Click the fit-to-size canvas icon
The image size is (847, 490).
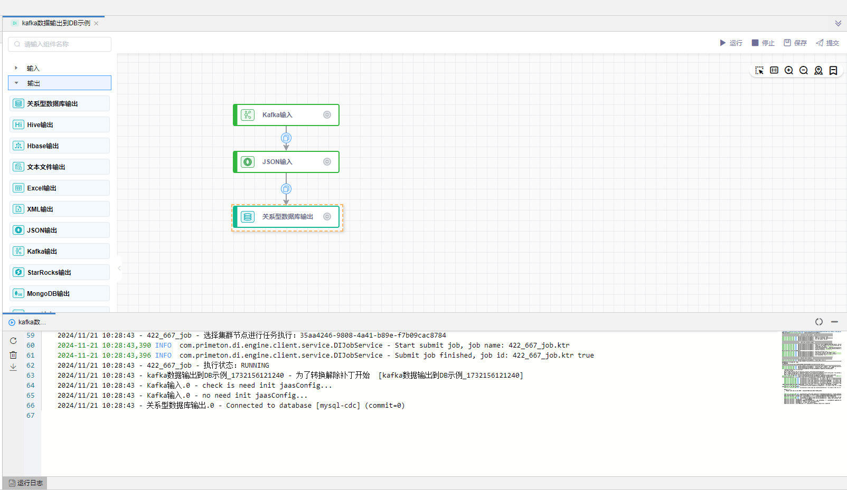[774, 71]
